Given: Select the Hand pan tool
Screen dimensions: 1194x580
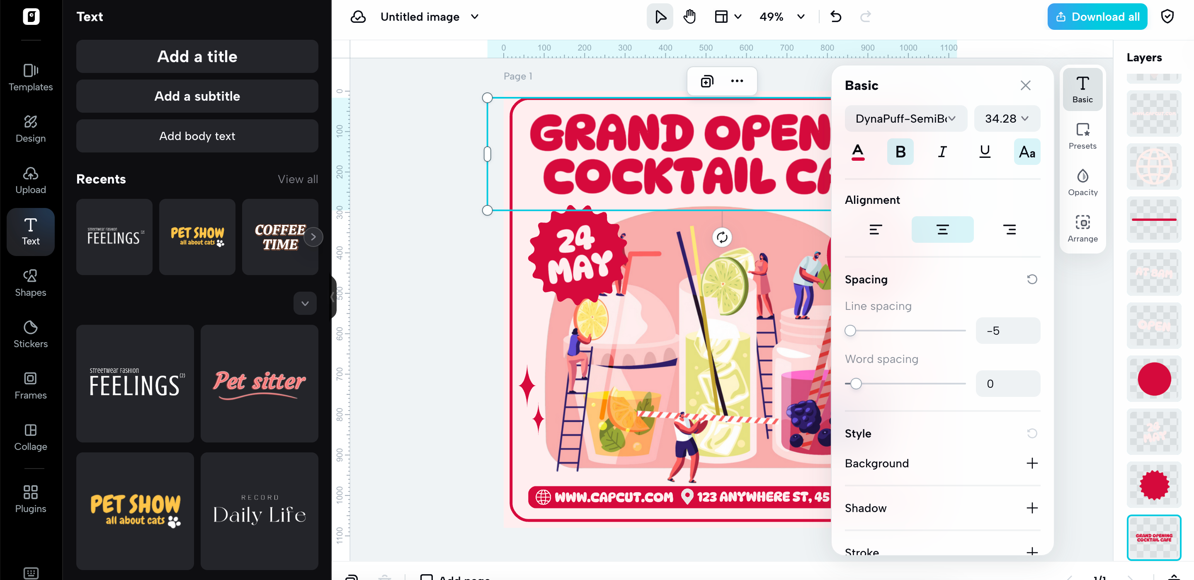Looking at the screenshot, I should 690,16.
